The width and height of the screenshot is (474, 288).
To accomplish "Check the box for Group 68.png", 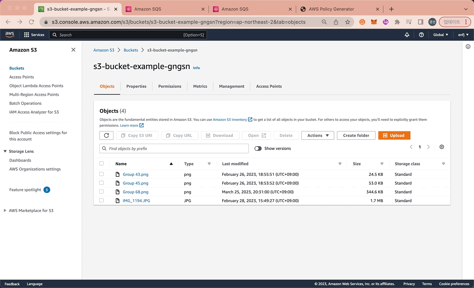I will (102, 192).
